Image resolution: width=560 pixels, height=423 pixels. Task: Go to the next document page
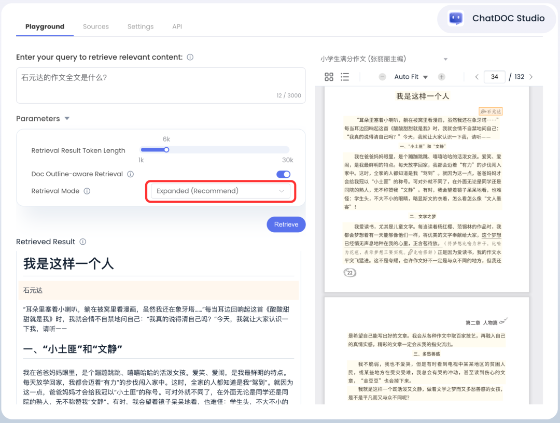click(x=531, y=76)
